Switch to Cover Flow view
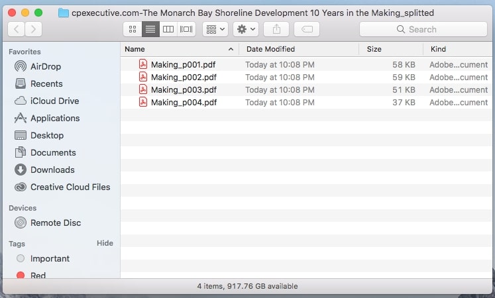 [x=186, y=29]
